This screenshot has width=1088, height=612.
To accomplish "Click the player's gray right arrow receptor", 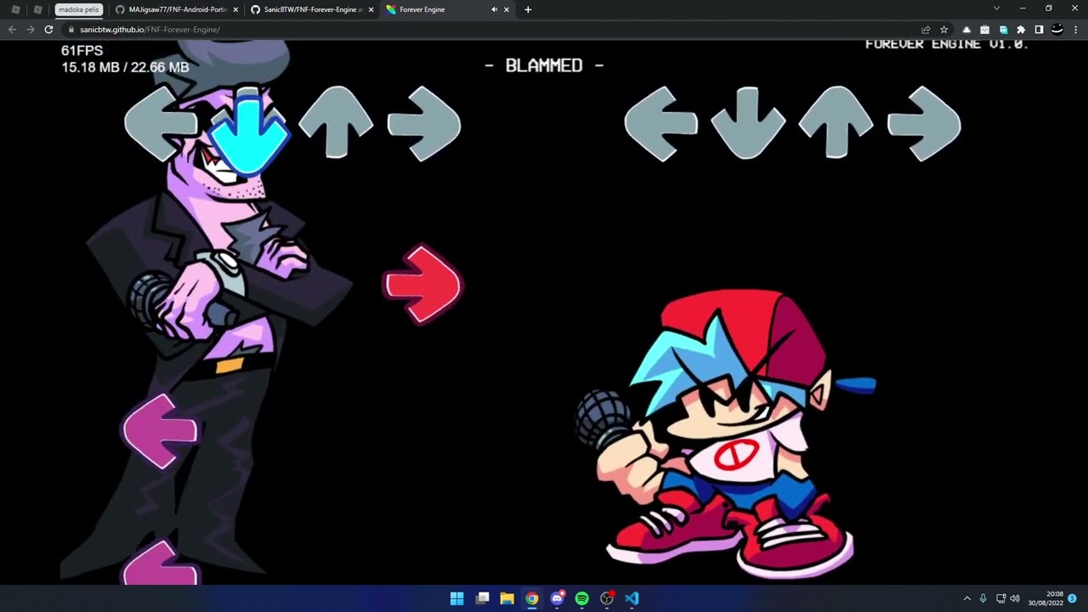I will coord(924,124).
